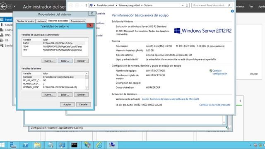Click Nueva under system variables
Image resolution: width=265 pixels, height=149 pixels.
(49, 95)
